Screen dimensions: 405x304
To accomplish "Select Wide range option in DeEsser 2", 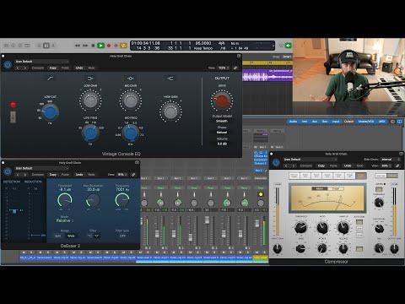I will click(71, 236).
